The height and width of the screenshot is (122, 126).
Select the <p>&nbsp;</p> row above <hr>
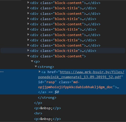pos(48,108)
